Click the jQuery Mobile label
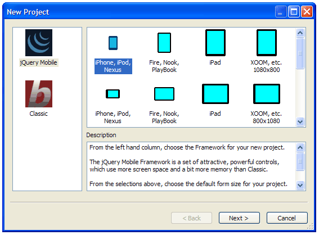 click(x=39, y=62)
